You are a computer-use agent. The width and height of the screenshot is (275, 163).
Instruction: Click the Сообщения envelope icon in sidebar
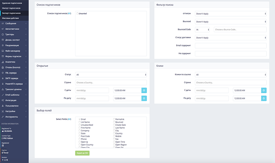click(3, 23)
